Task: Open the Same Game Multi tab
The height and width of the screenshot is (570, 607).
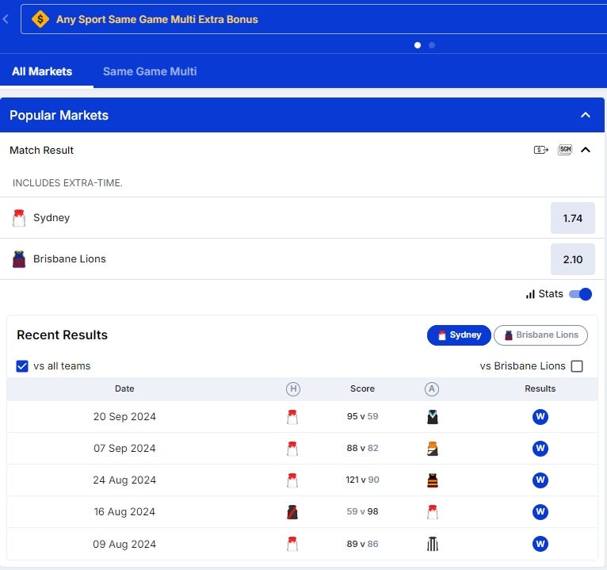Action: (150, 71)
